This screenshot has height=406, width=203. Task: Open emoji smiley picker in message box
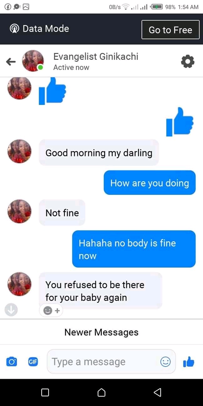165,362
